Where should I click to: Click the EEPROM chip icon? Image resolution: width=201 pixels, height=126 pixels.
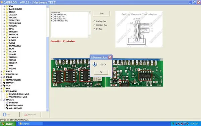[4, 83]
